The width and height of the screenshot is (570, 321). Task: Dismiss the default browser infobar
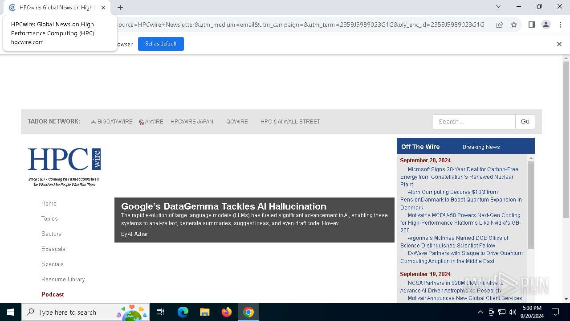click(x=559, y=44)
